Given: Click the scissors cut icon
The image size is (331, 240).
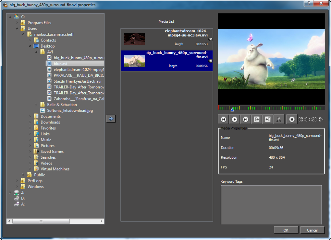Looking at the screenshot, I should pyautogui.click(x=279, y=120).
